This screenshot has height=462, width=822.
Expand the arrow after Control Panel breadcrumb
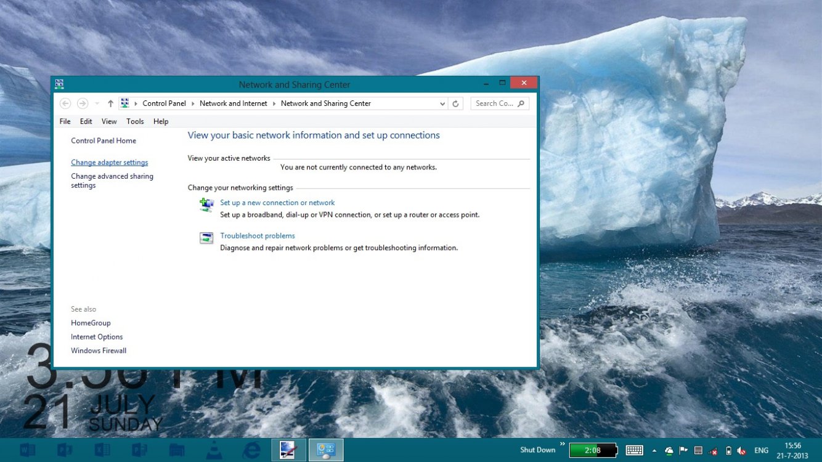point(193,103)
